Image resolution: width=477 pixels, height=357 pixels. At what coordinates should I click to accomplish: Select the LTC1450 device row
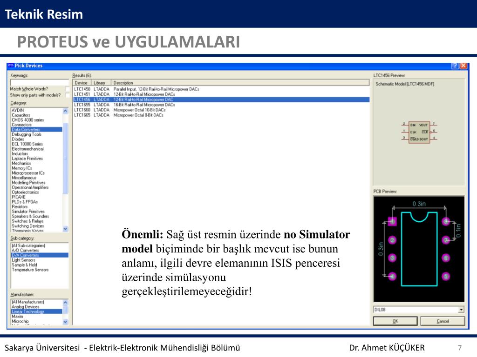coord(221,89)
